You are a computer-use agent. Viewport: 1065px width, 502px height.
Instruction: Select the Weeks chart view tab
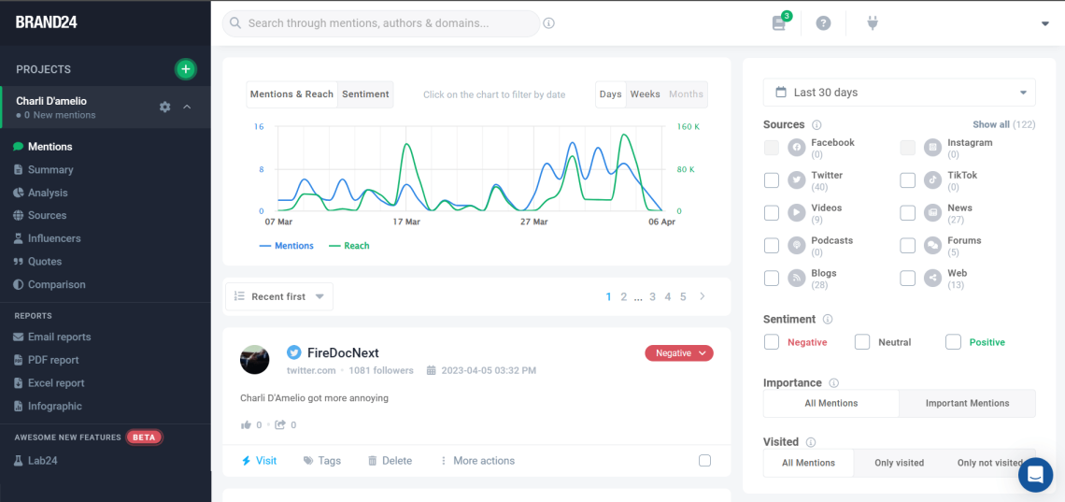click(645, 94)
